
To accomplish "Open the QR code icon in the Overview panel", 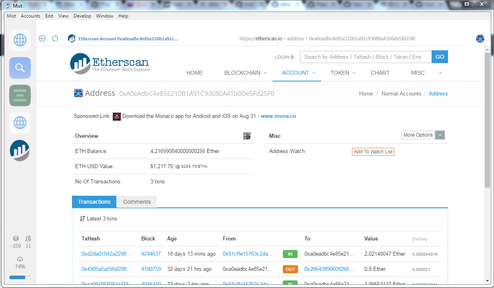I will [x=247, y=136].
